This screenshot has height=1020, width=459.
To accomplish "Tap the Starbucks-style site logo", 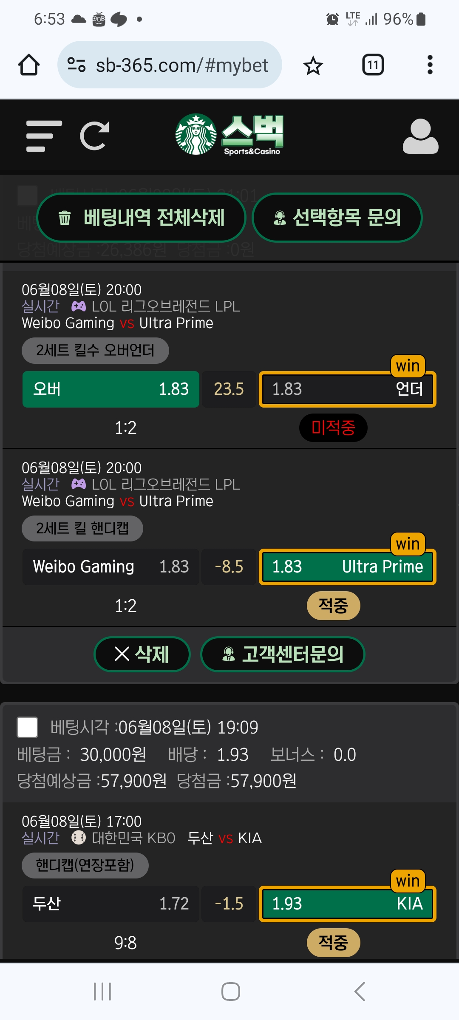I will [x=230, y=135].
